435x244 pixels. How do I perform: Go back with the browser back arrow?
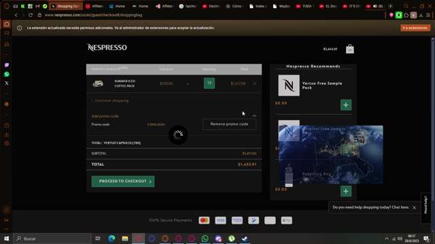(16, 15)
